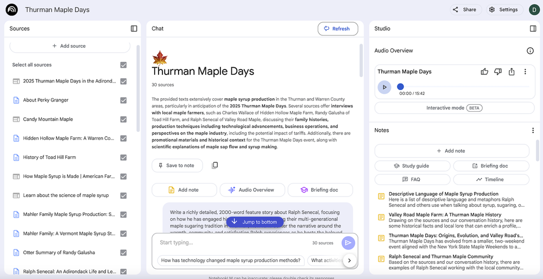Screen dimensions: 543x279
Task: Add note in Studio Notes section
Action: 452,151
